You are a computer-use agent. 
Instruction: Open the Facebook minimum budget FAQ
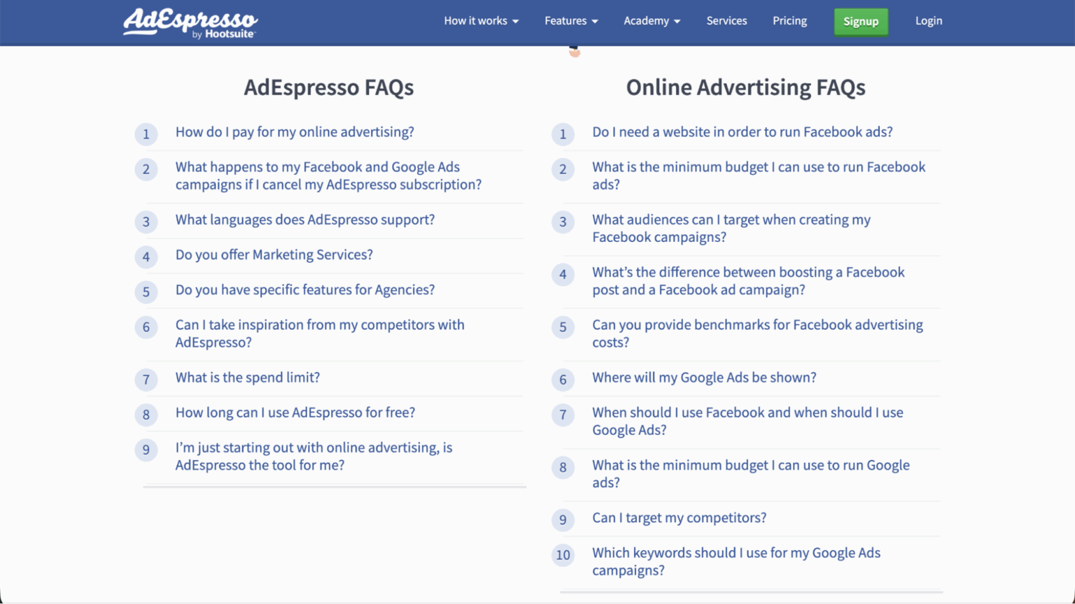[759, 175]
